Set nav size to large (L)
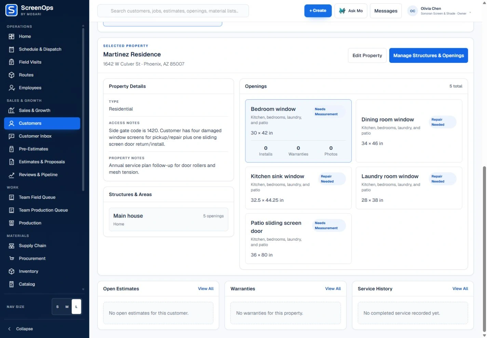 coord(77,307)
